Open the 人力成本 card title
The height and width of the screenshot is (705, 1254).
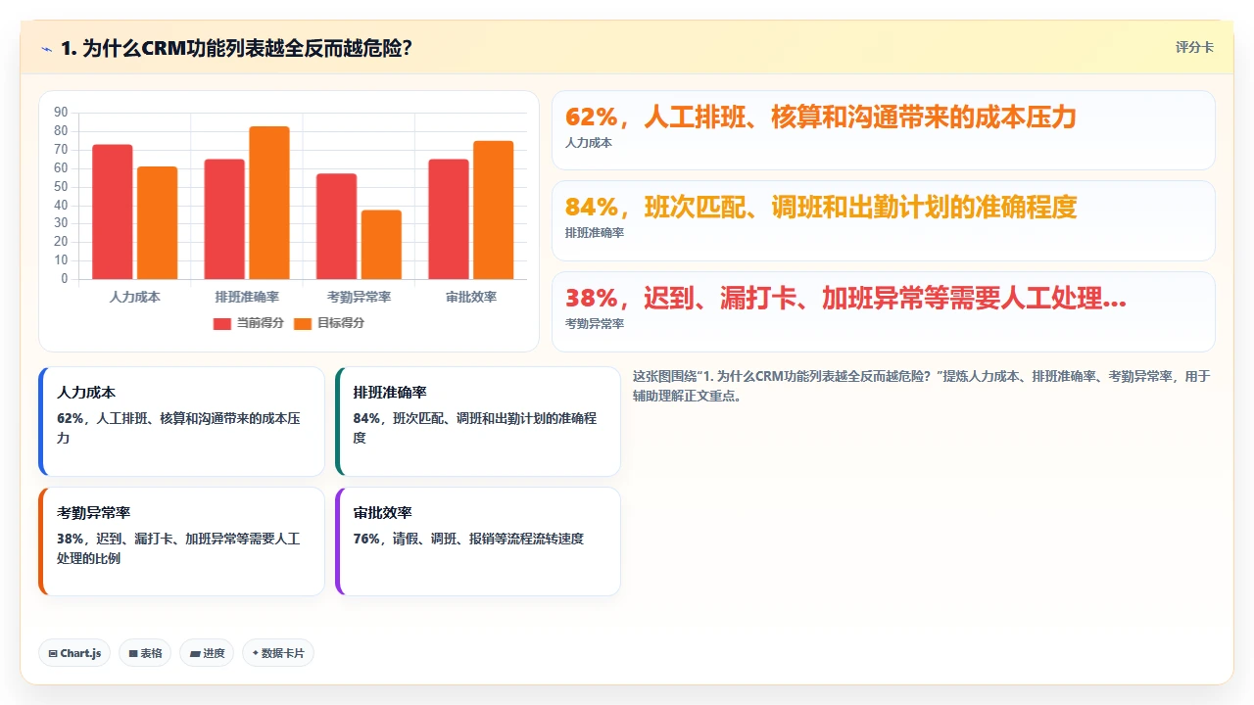tap(86, 393)
